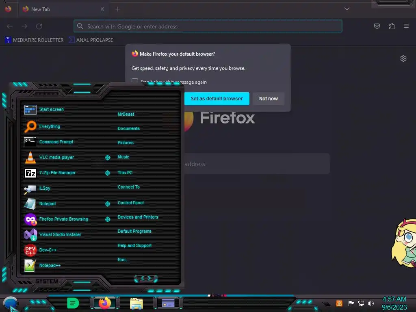Open Command Prompt icon

coord(30,142)
